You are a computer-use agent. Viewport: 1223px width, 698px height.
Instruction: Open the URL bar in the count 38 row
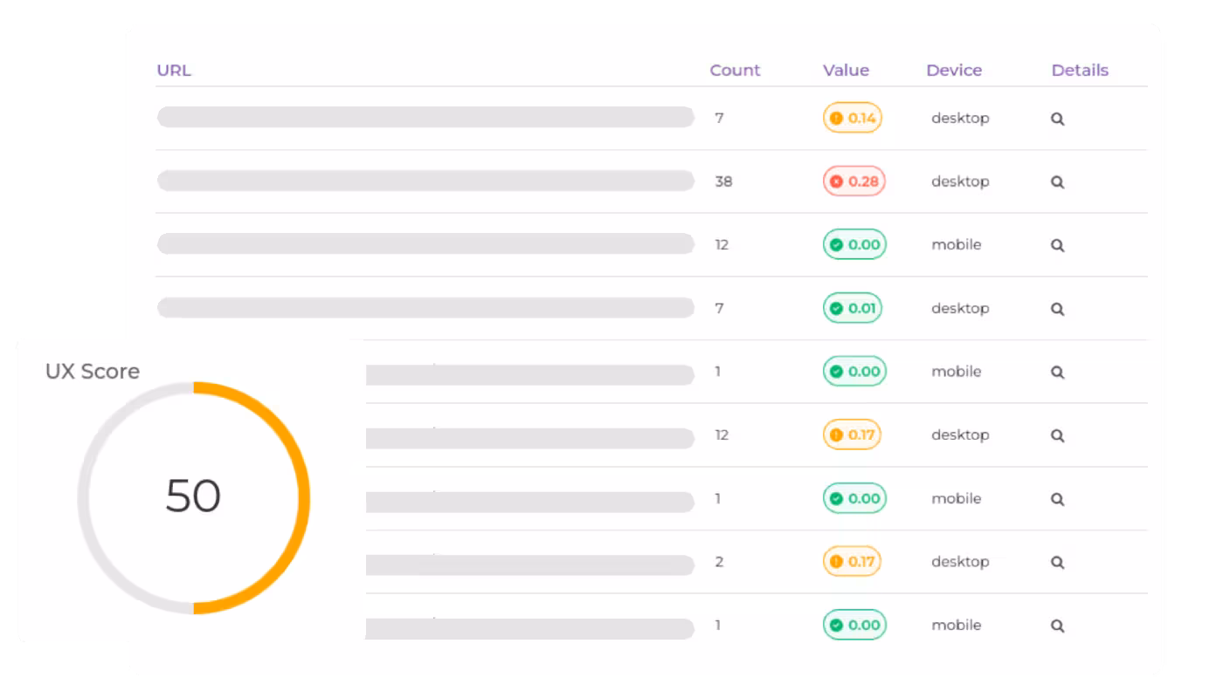click(425, 181)
